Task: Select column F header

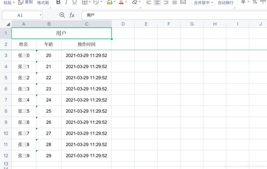Action: click(169, 24)
